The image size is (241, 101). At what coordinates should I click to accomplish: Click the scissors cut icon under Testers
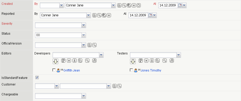pyautogui.click(x=152, y=61)
